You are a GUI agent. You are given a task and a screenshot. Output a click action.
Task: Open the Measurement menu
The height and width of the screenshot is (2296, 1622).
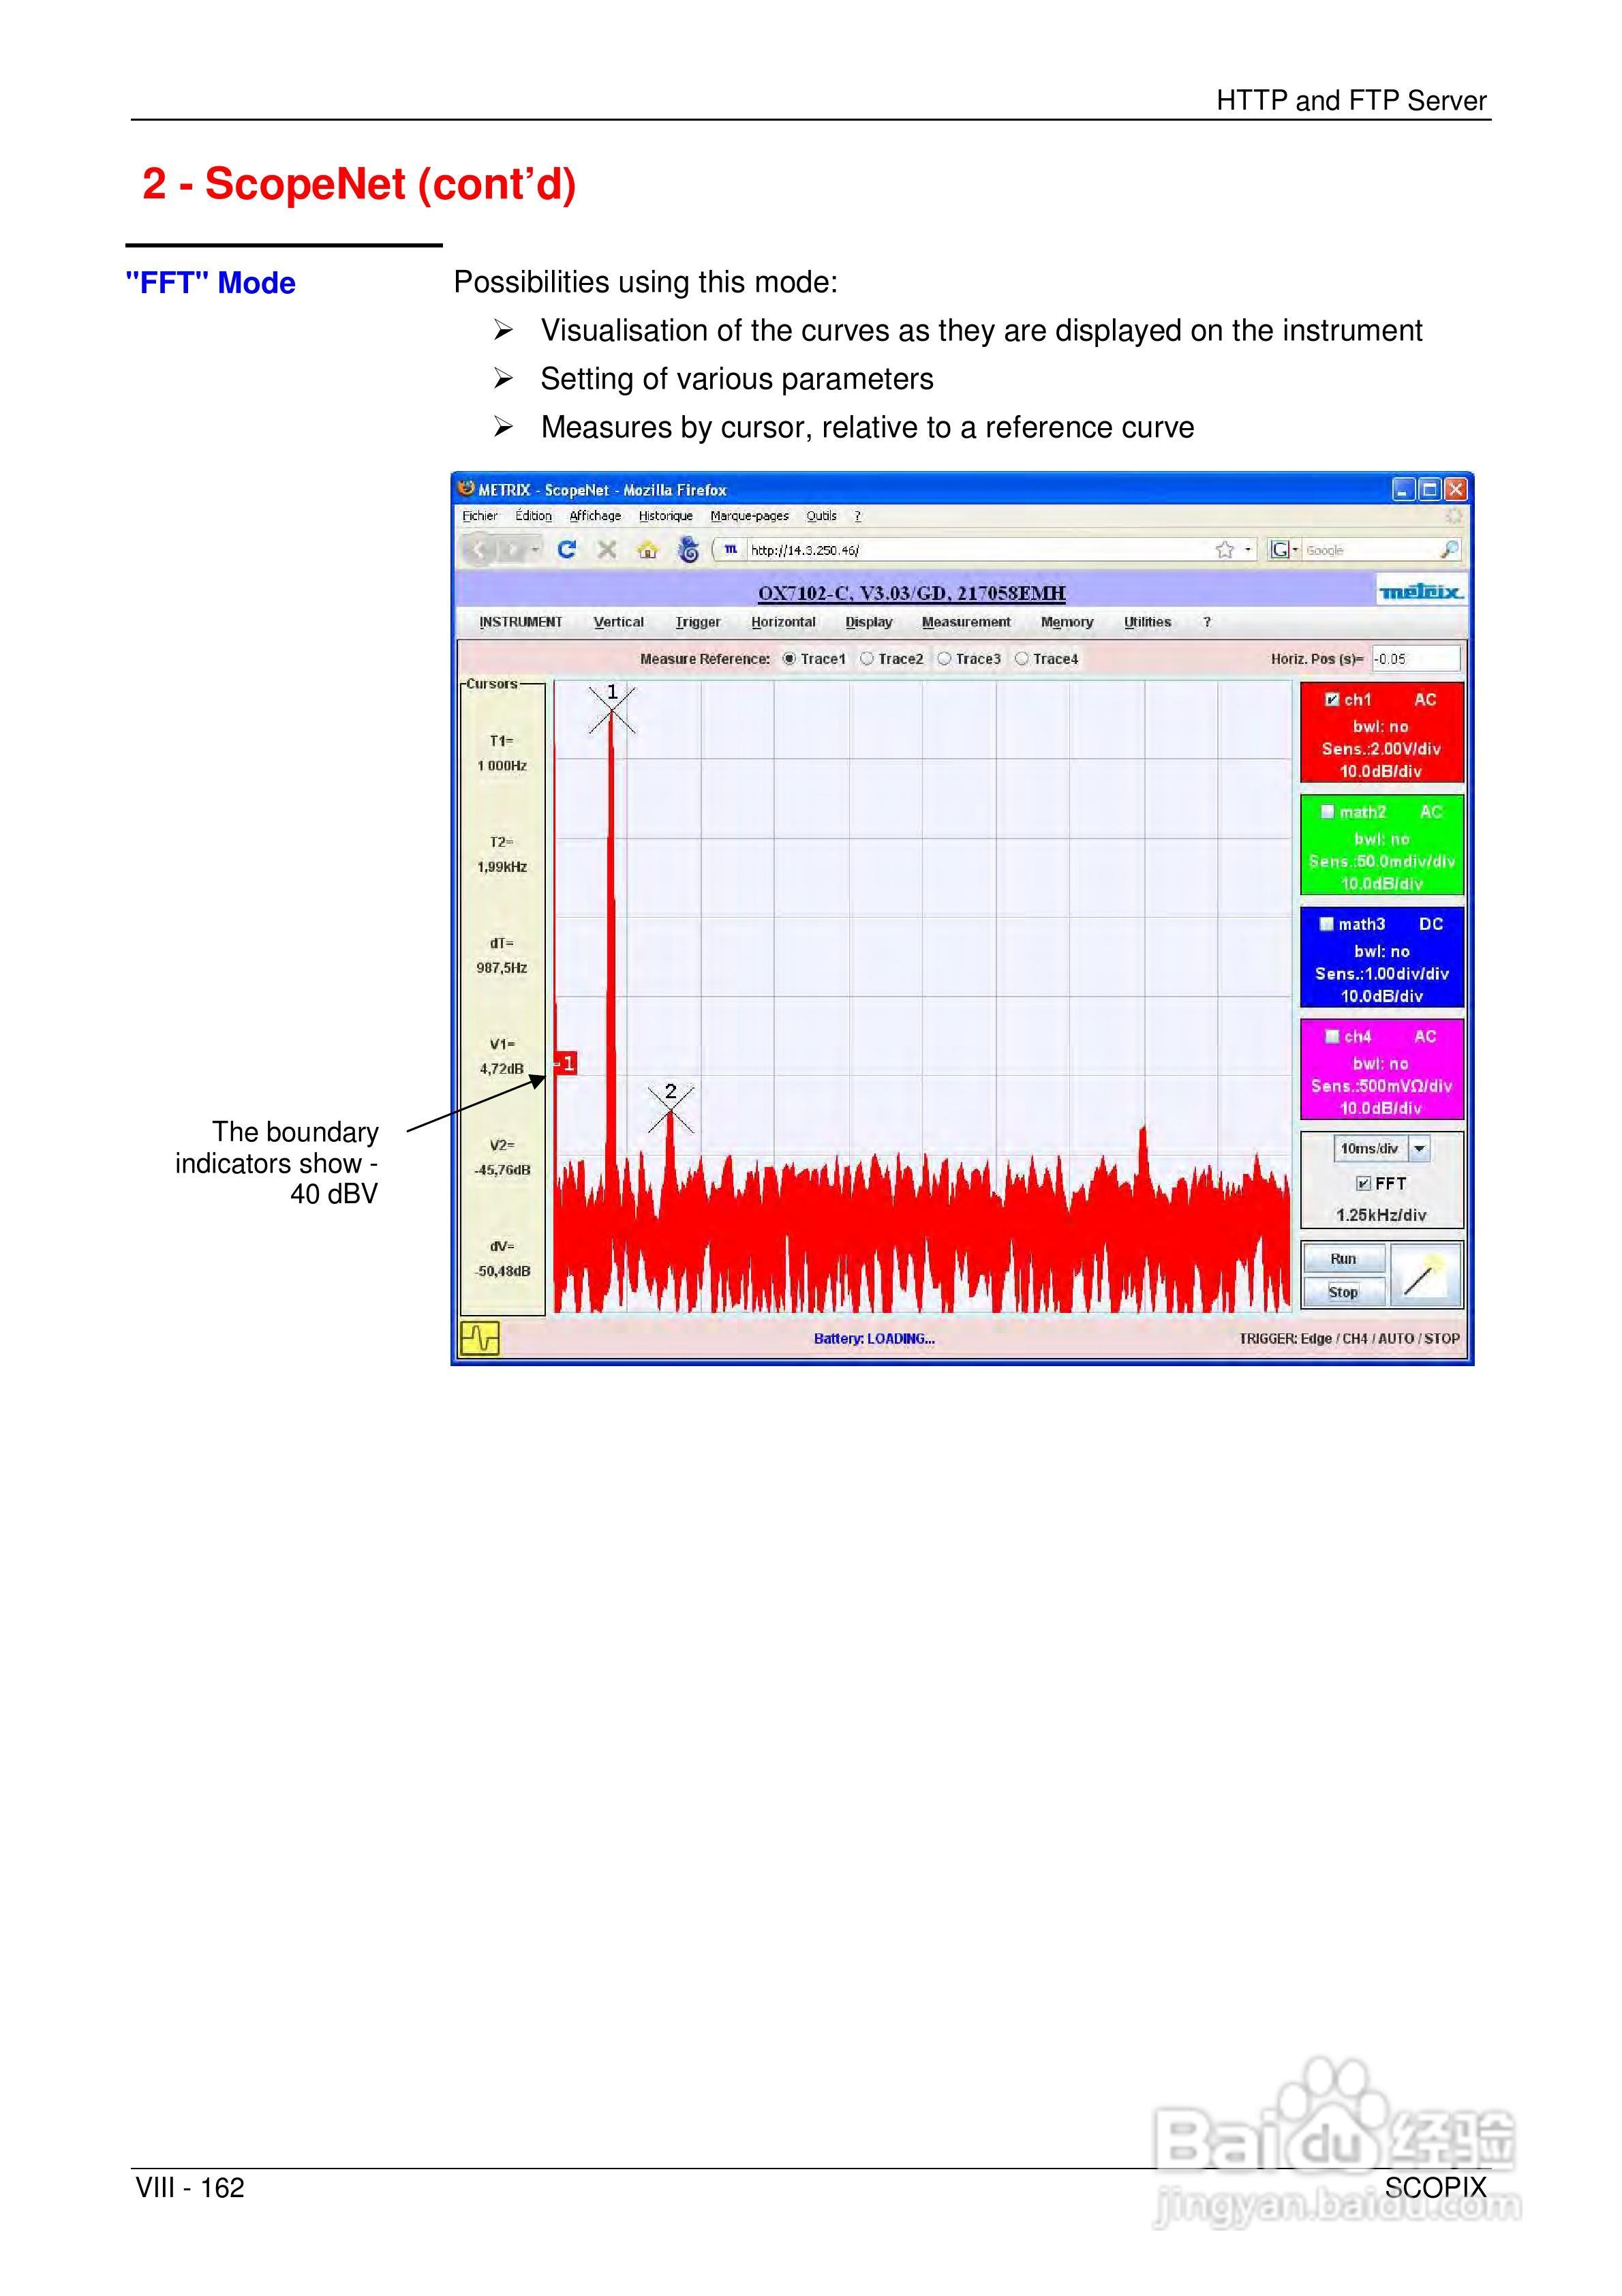click(965, 622)
